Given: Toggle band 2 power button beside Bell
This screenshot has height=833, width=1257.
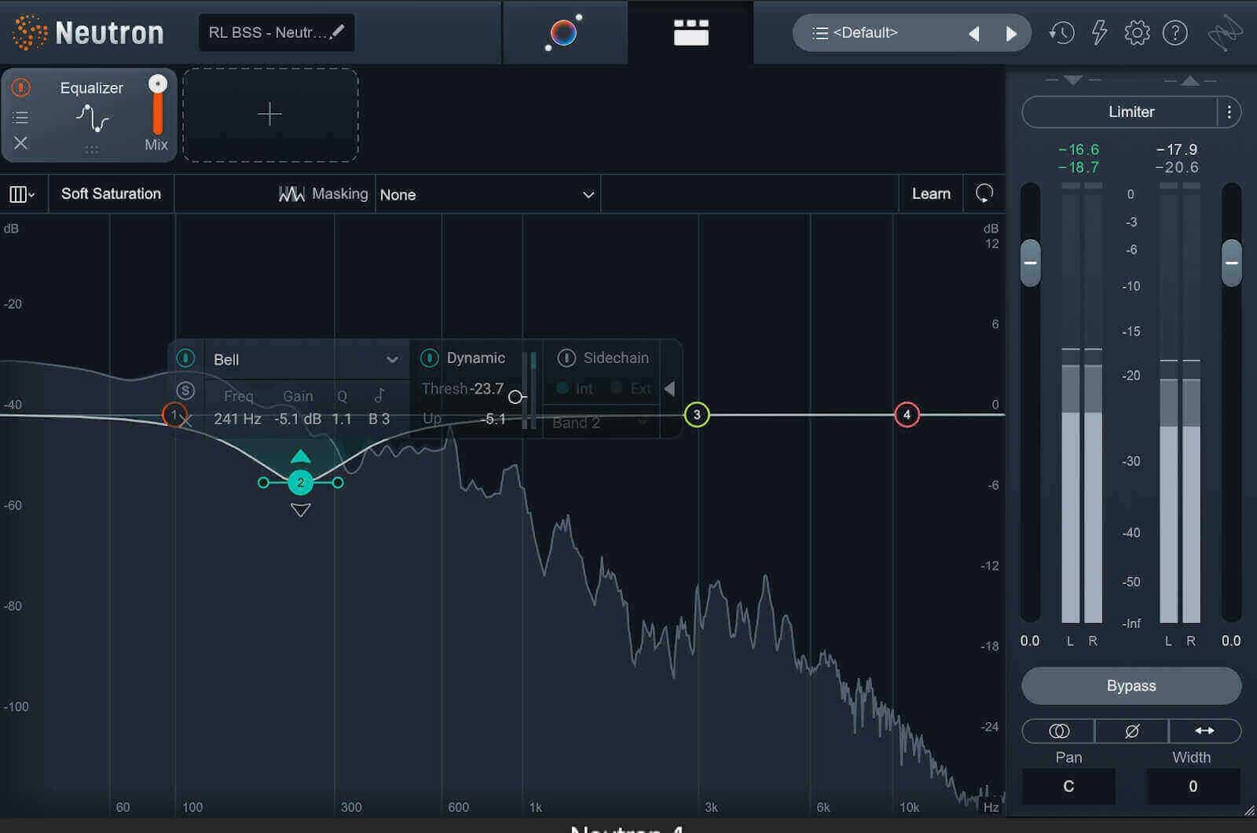Looking at the screenshot, I should pos(185,358).
